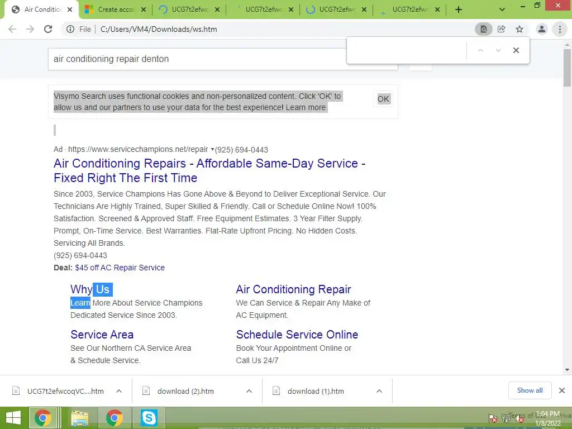Screen dimensions: 572x429
Task: Show all downloads
Action: tap(530, 390)
